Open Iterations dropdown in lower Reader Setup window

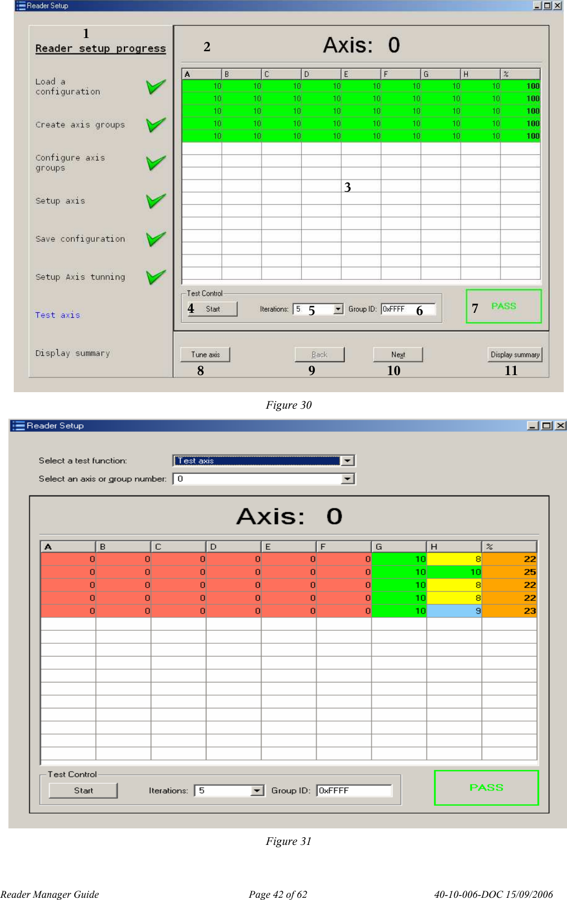click(x=257, y=790)
